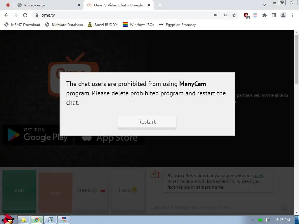Open the Windows ISOs bookmark
The image size is (299, 224).
pyautogui.click(x=138, y=25)
